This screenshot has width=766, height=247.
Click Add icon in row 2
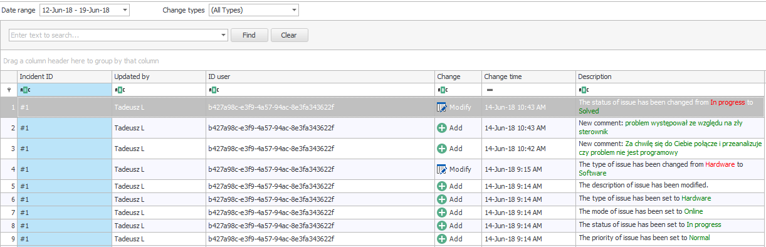click(442, 128)
